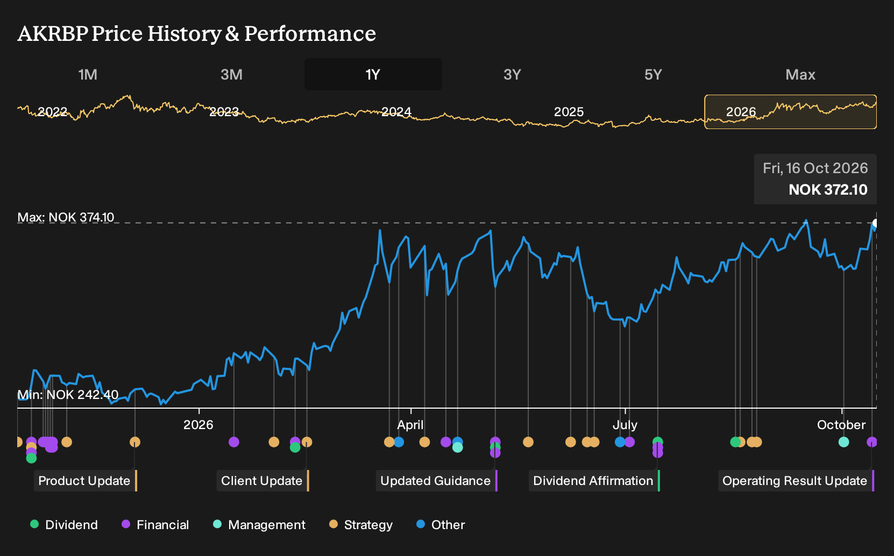Click the 2022 label in overview chart
Screen dimensions: 894x556
(x=52, y=112)
